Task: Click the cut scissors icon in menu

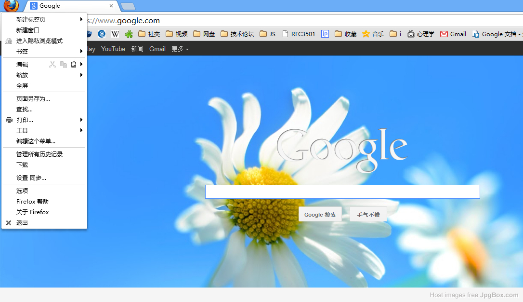Action: tap(52, 64)
